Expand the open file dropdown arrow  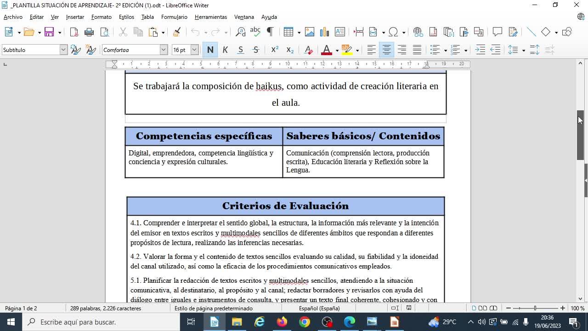pos(40,32)
